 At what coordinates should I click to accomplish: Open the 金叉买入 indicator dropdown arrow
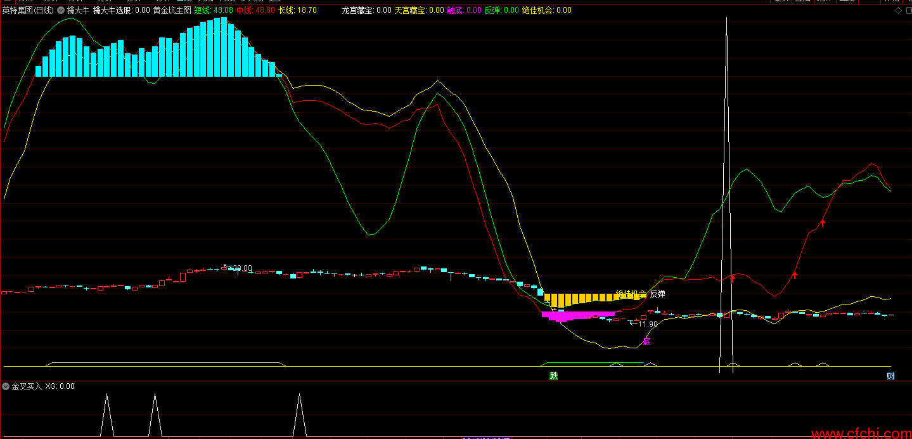pos(6,386)
